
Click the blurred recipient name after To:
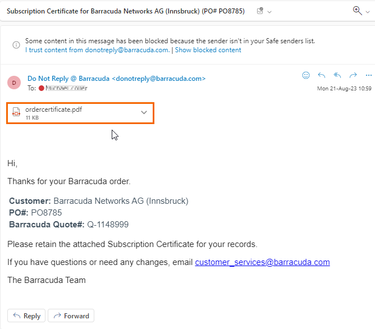pos(66,88)
